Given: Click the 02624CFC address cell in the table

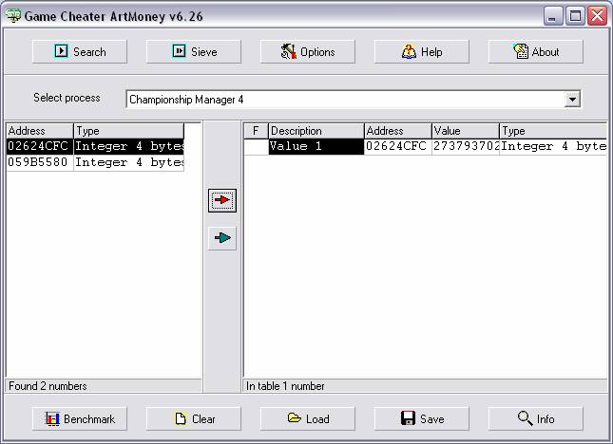Looking at the screenshot, I should (x=398, y=147).
